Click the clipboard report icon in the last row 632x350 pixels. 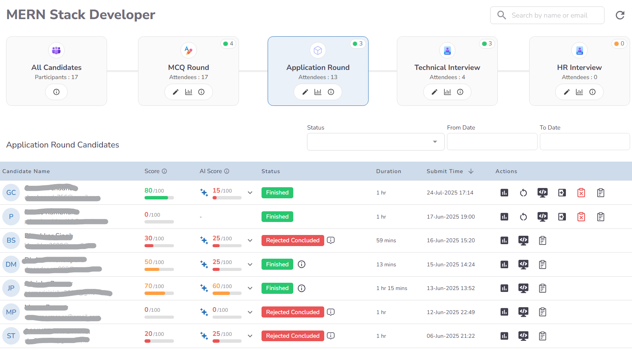(x=542, y=336)
